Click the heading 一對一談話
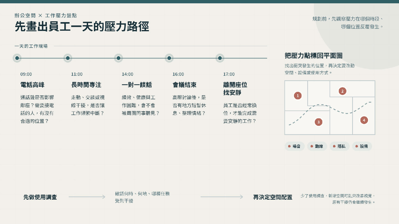This screenshot has height=224, width=399. click(137, 85)
